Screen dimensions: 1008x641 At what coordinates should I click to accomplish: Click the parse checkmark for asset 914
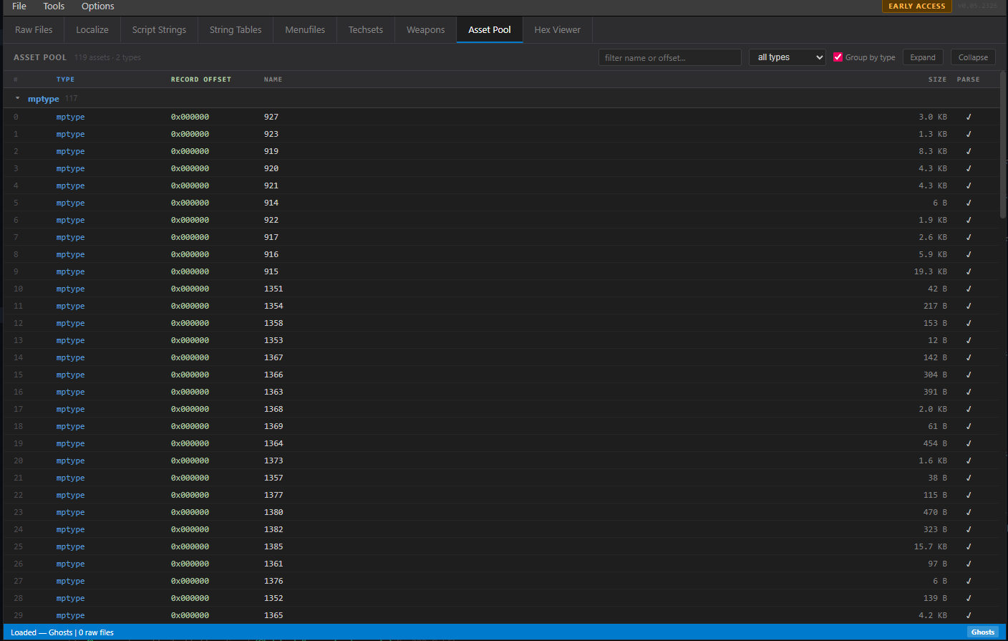point(969,203)
